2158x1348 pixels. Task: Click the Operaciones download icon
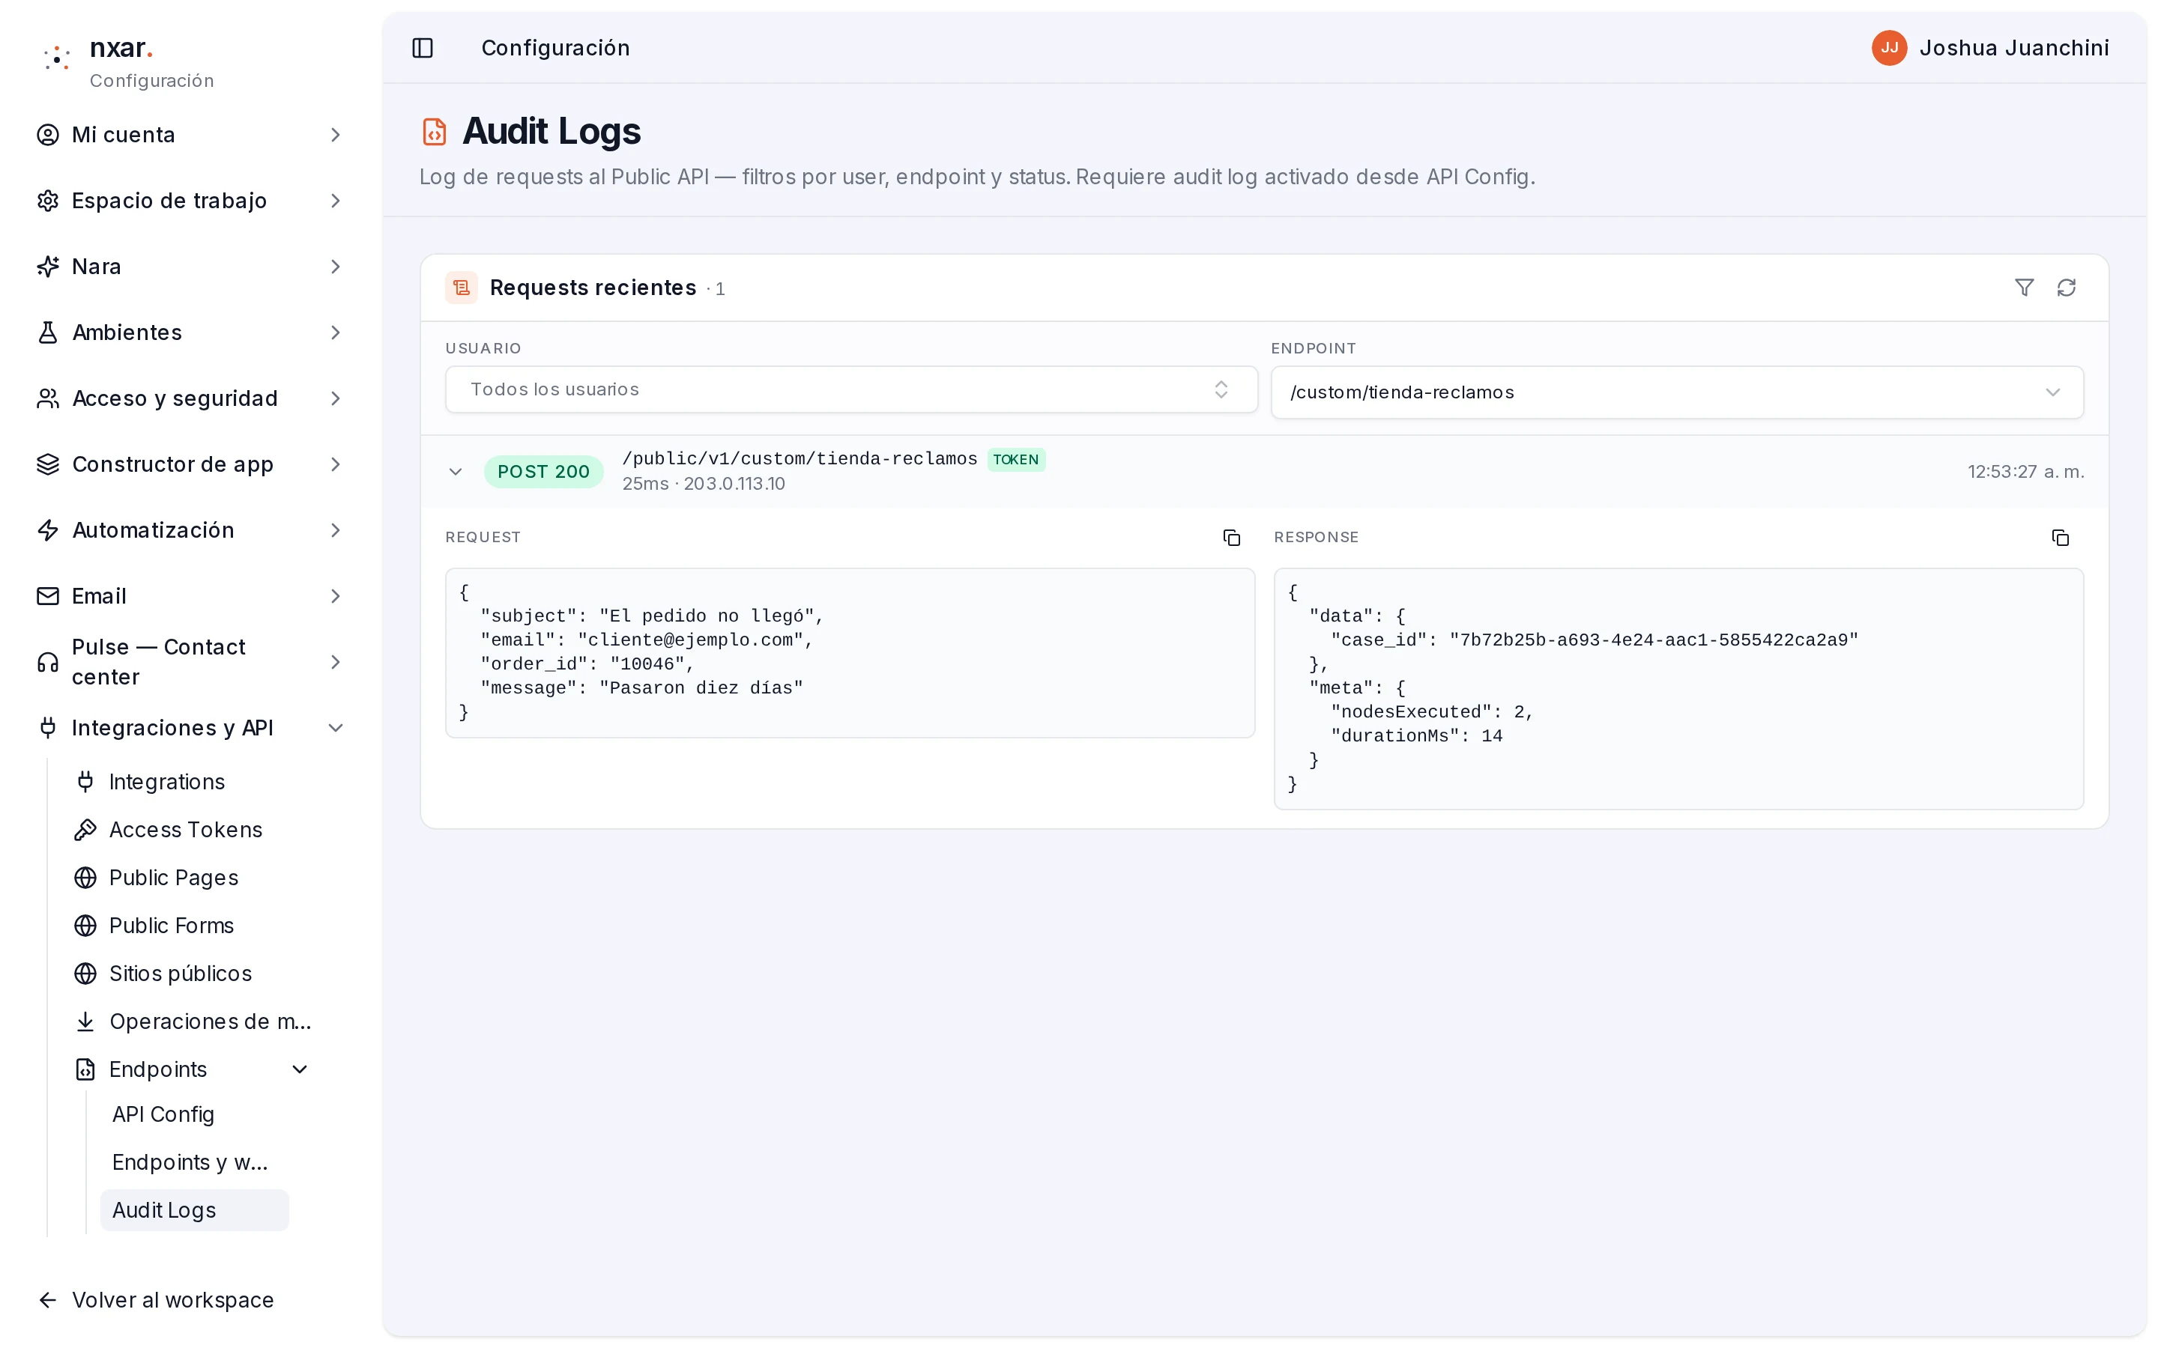click(85, 1021)
